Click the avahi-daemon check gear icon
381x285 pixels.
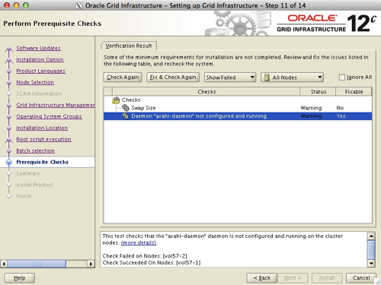click(126, 116)
